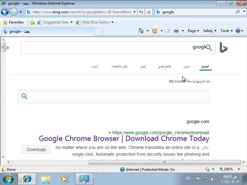Select the أخبار (News) tab

[143, 67]
